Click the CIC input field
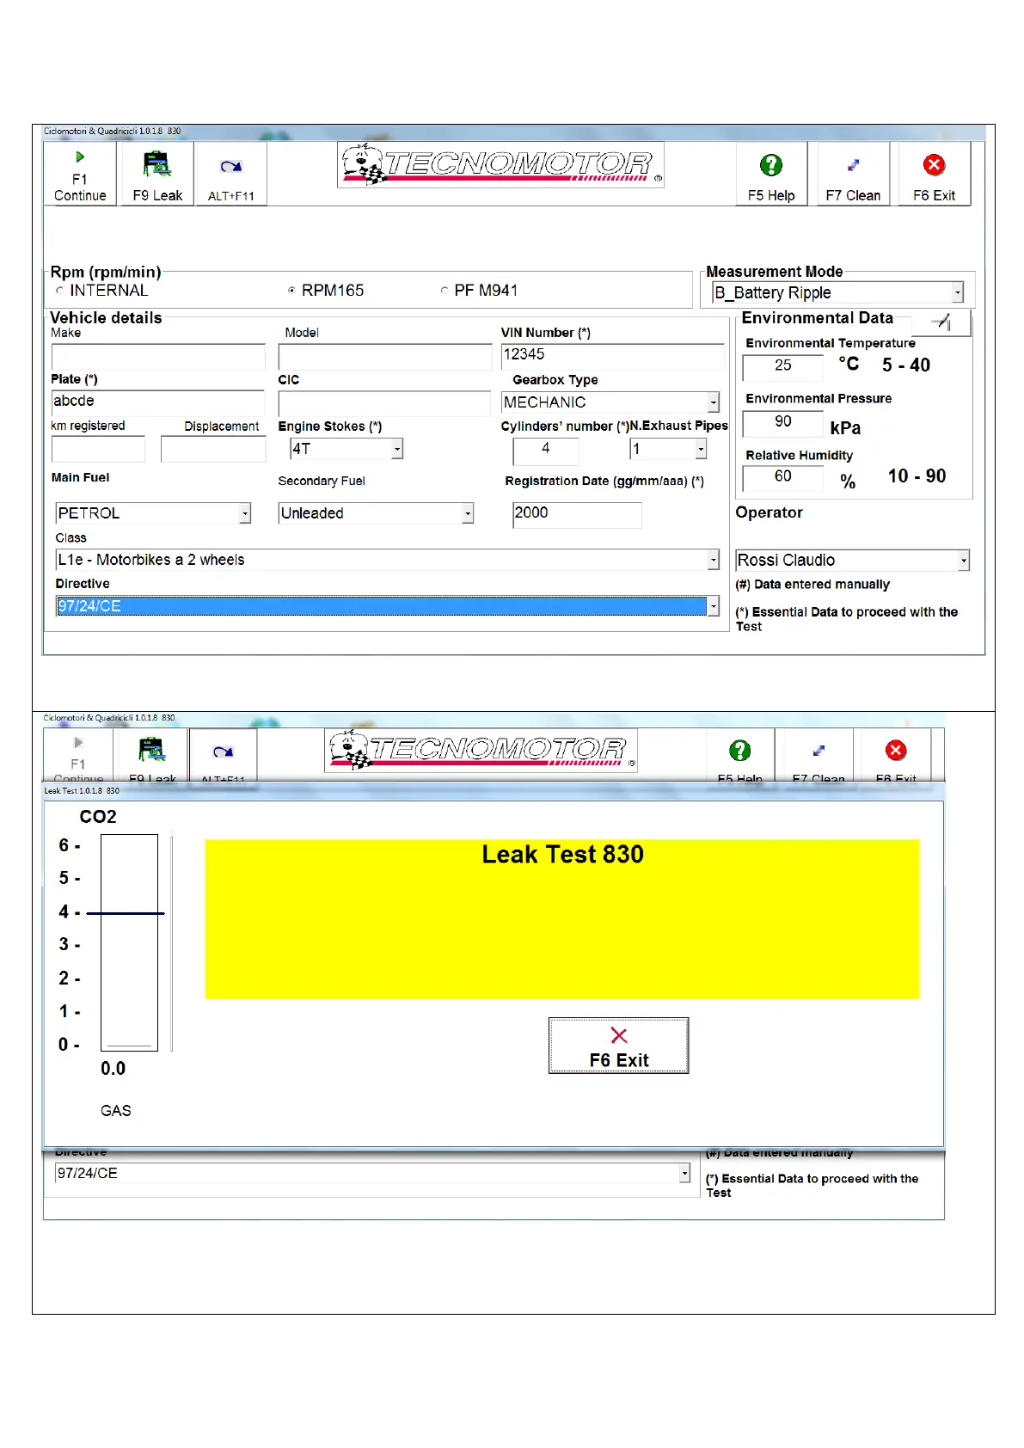Viewport: 1024px width, 1448px height. pyautogui.click(x=384, y=403)
